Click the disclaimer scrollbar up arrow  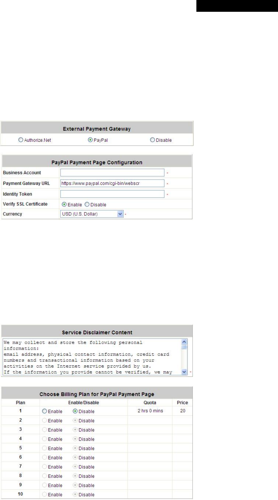tap(184, 342)
